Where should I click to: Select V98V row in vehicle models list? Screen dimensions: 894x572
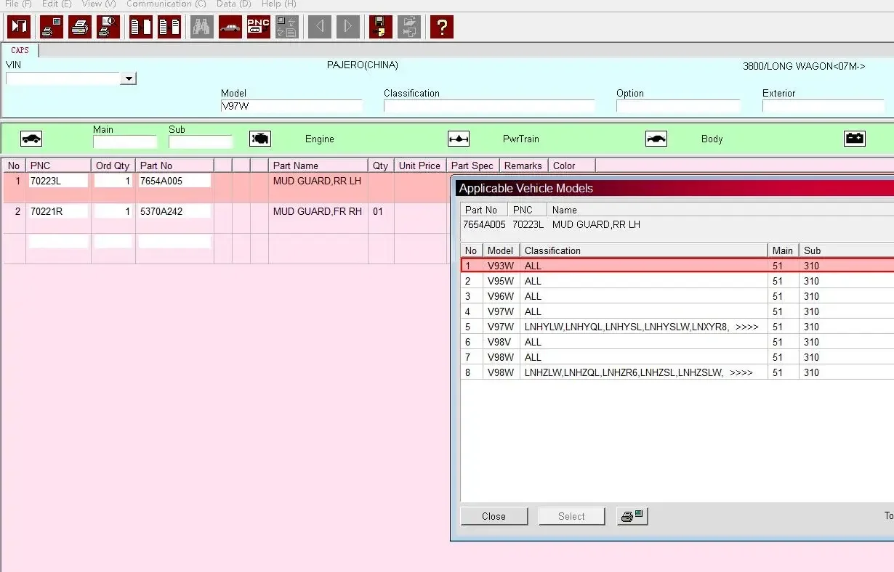click(677, 342)
